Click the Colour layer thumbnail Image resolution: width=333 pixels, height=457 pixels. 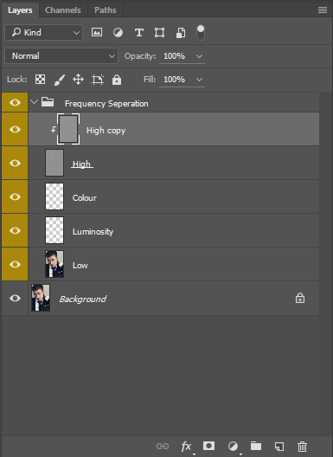pos(54,196)
